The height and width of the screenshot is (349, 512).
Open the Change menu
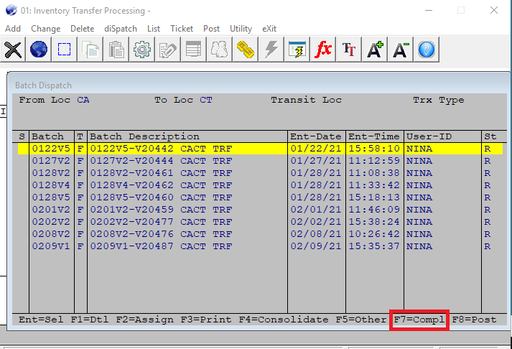(x=46, y=29)
